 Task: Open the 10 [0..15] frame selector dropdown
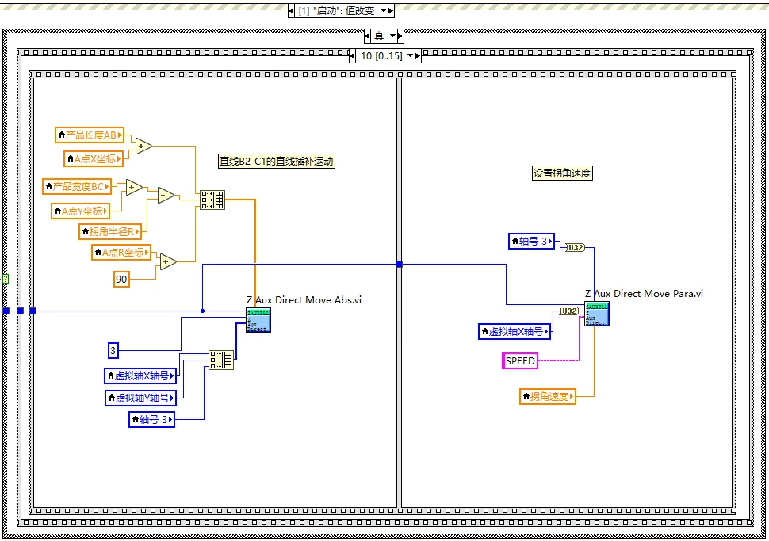point(411,56)
